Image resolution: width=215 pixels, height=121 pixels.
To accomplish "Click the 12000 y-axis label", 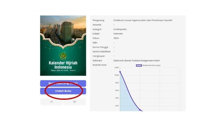I will pos(116,67).
